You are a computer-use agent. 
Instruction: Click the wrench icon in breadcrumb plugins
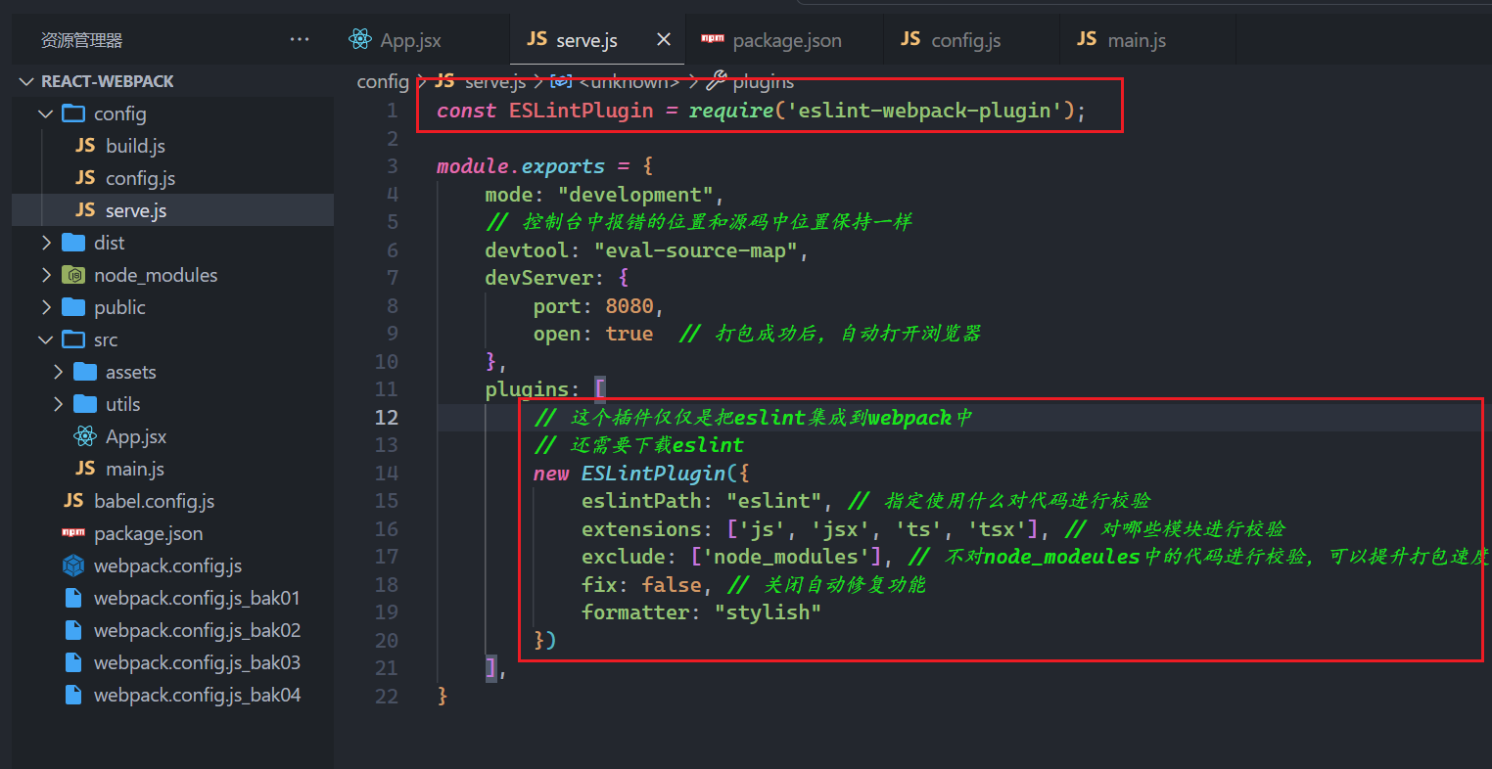(717, 80)
